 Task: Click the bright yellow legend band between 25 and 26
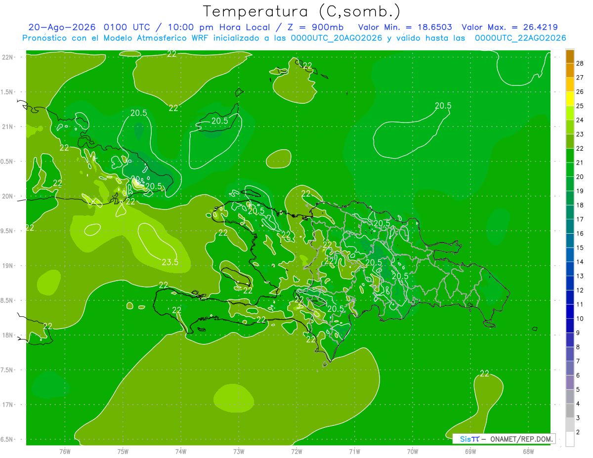(570, 99)
